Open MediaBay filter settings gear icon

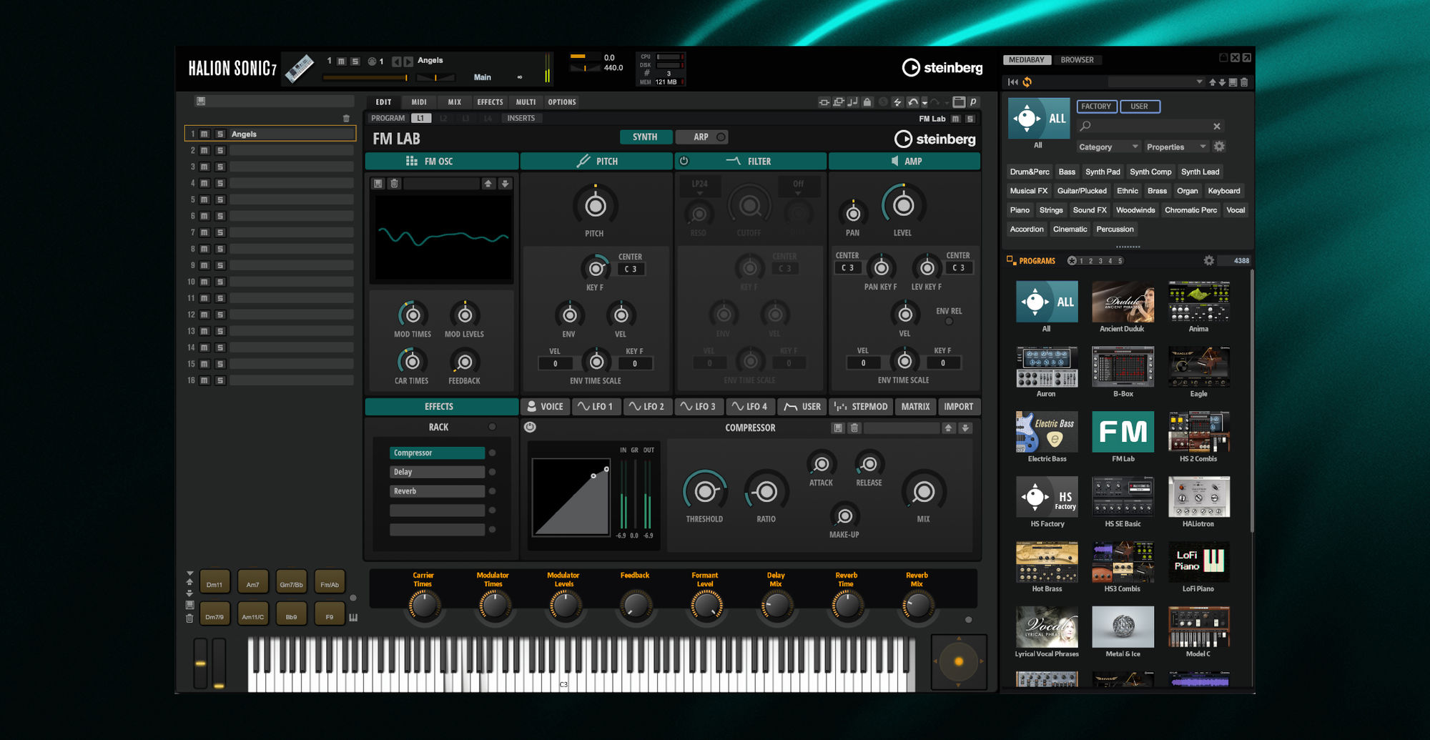pos(1220,147)
